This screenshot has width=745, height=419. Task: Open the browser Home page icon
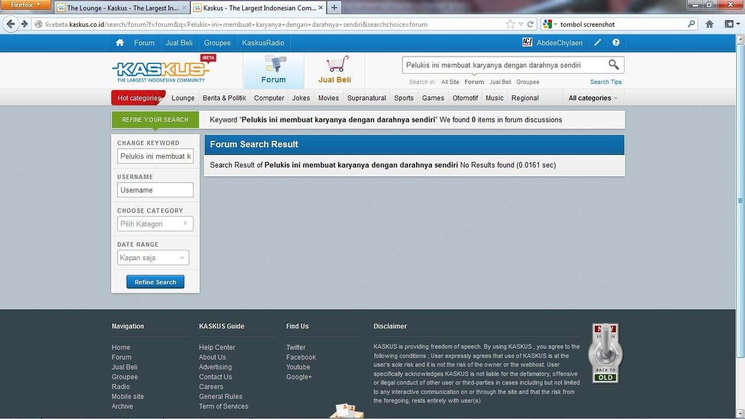click(x=709, y=24)
